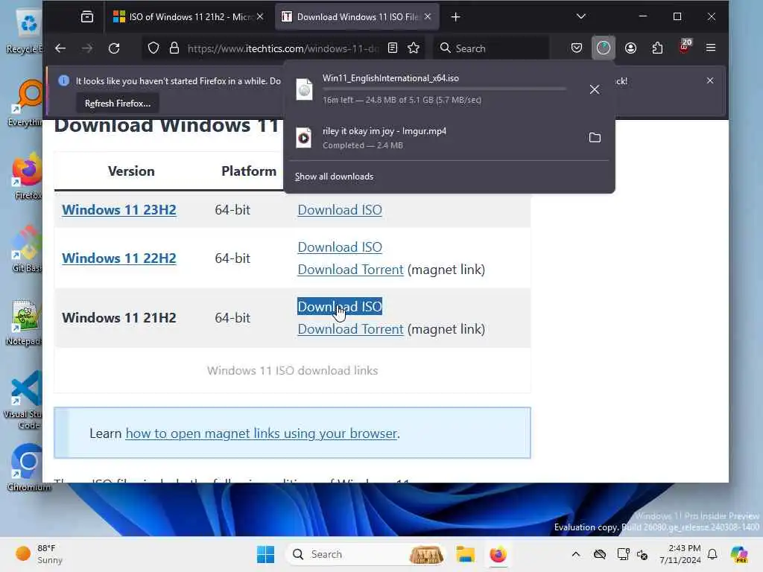Viewport: 763px width, 572px height.
Task: Close the ISO of Windows 11 21h2 tab
Action: (260, 16)
